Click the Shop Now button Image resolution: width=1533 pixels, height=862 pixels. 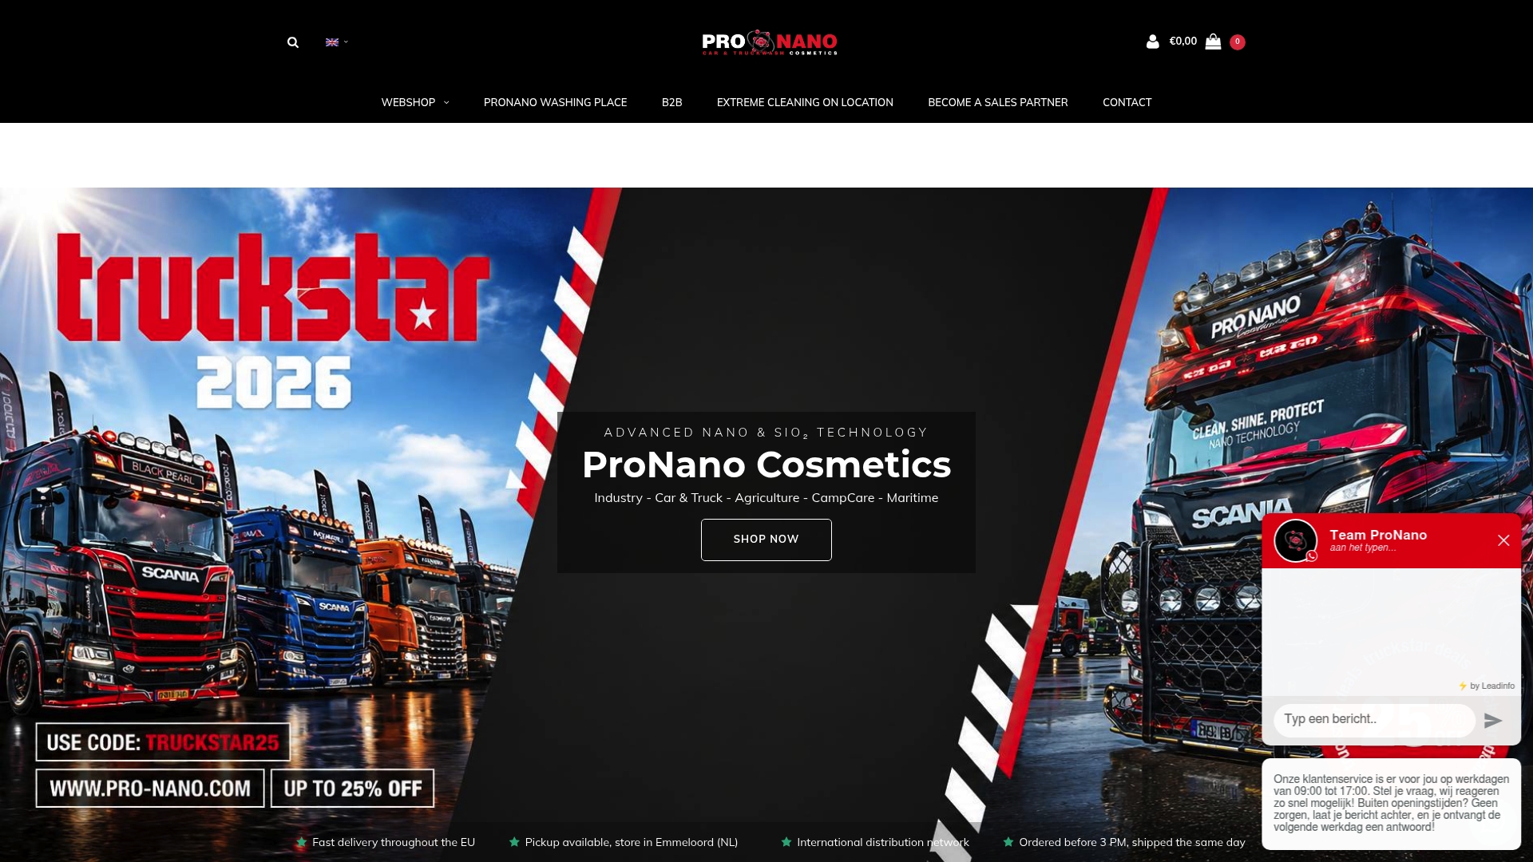[766, 540]
